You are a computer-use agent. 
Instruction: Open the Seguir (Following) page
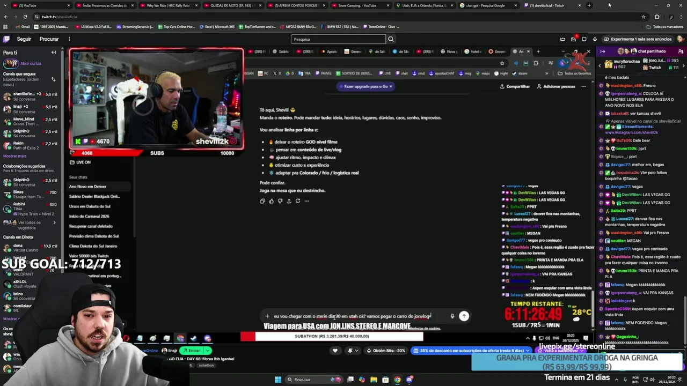(x=24, y=39)
